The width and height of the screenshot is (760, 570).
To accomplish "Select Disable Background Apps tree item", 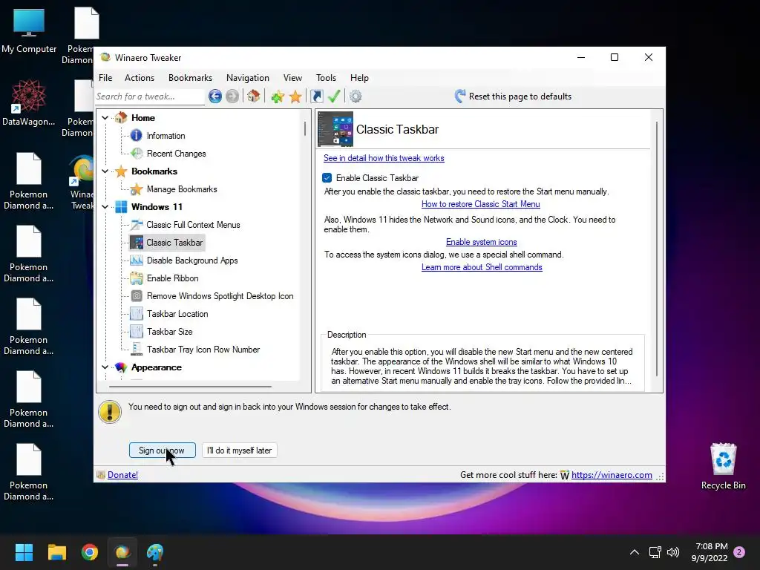I will (x=192, y=261).
